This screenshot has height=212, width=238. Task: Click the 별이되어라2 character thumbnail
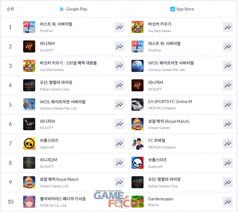coord(29,202)
